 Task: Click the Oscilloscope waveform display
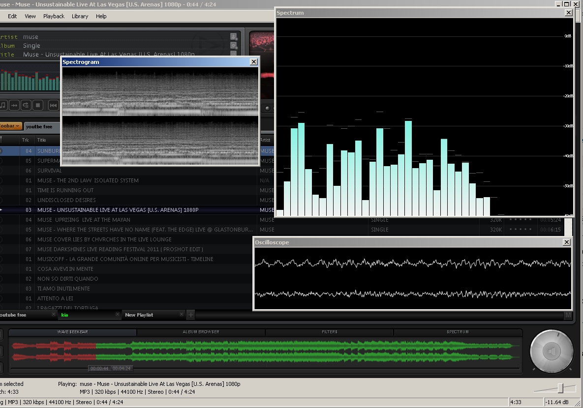tap(413, 278)
